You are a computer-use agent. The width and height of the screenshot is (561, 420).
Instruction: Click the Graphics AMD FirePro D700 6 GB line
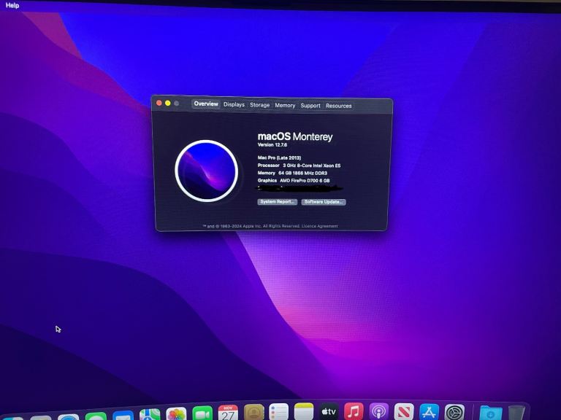click(294, 181)
